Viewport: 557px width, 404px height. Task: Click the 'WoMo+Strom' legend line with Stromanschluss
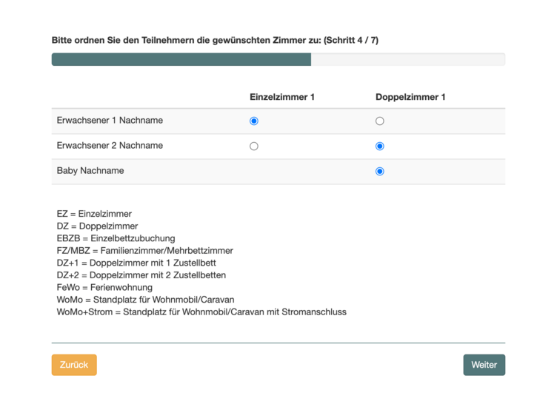point(201,312)
